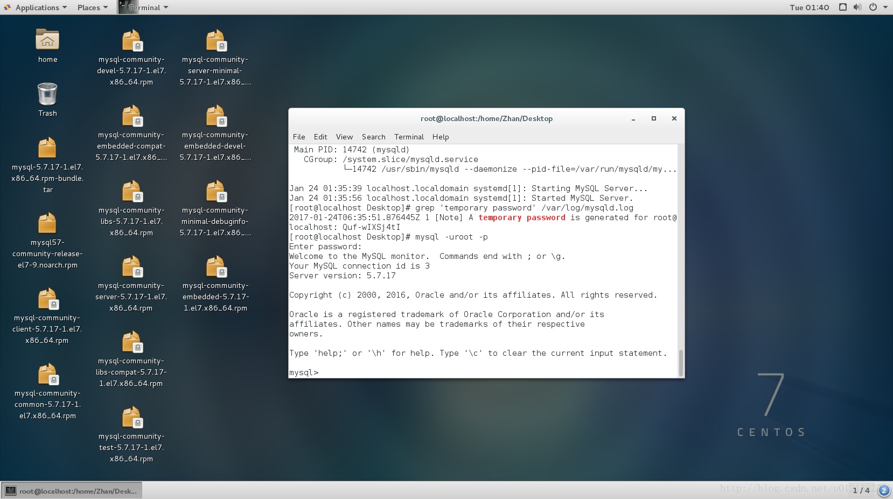Open the Trash desktop icon
893x499 pixels.
47,94
